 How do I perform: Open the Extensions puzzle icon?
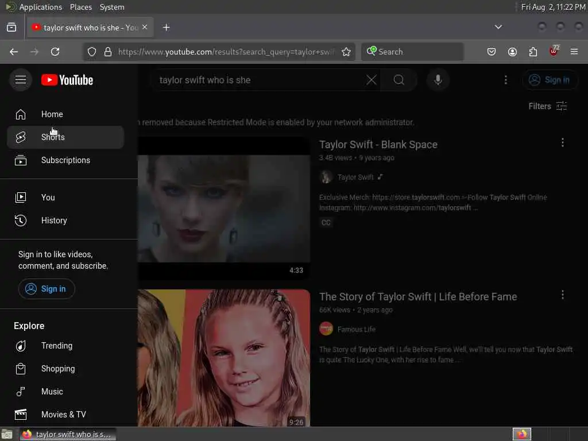[x=533, y=52]
